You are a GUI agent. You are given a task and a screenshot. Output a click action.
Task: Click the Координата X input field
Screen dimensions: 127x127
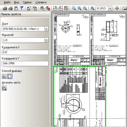(25, 52)
